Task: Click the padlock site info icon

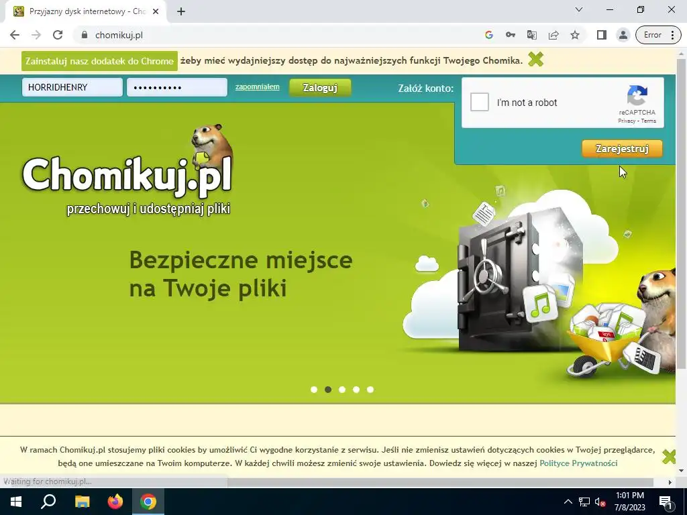Action: [85, 35]
